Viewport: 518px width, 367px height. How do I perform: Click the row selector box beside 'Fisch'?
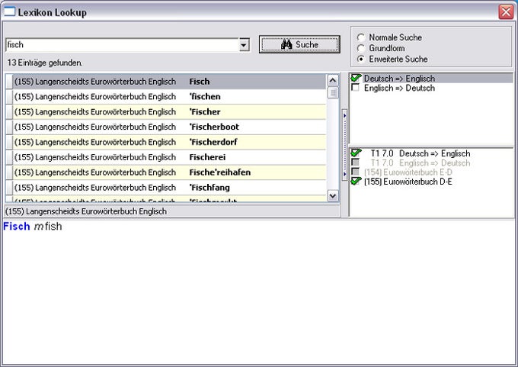point(9,82)
